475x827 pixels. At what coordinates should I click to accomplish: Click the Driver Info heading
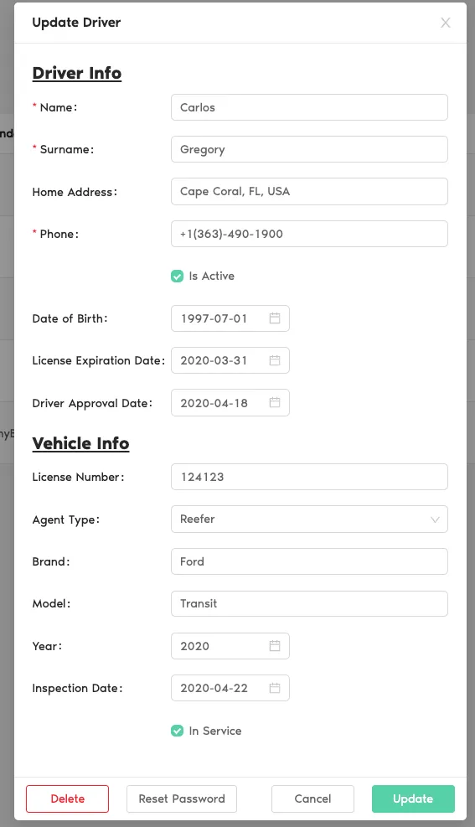pos(77,73)
